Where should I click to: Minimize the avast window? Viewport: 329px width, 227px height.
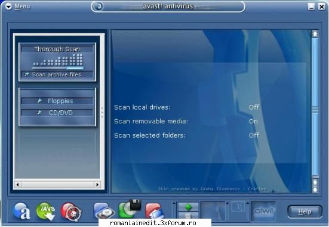(x=311, y=7)
